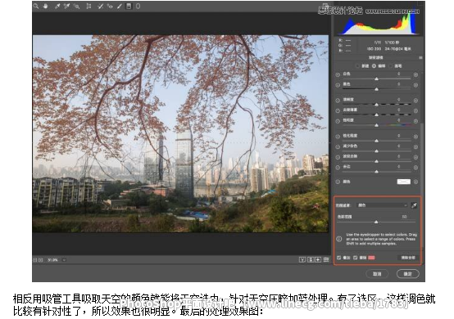Toggle the 蒙版 mask checkbox
The height and width of the screenshot is (319, 454).
pyautogui.click(x=356, y=258)
